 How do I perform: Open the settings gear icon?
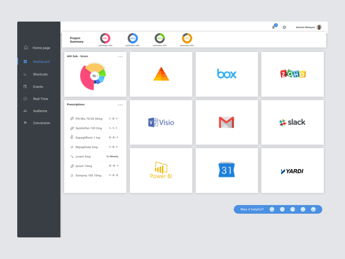[x=284, y=27]
